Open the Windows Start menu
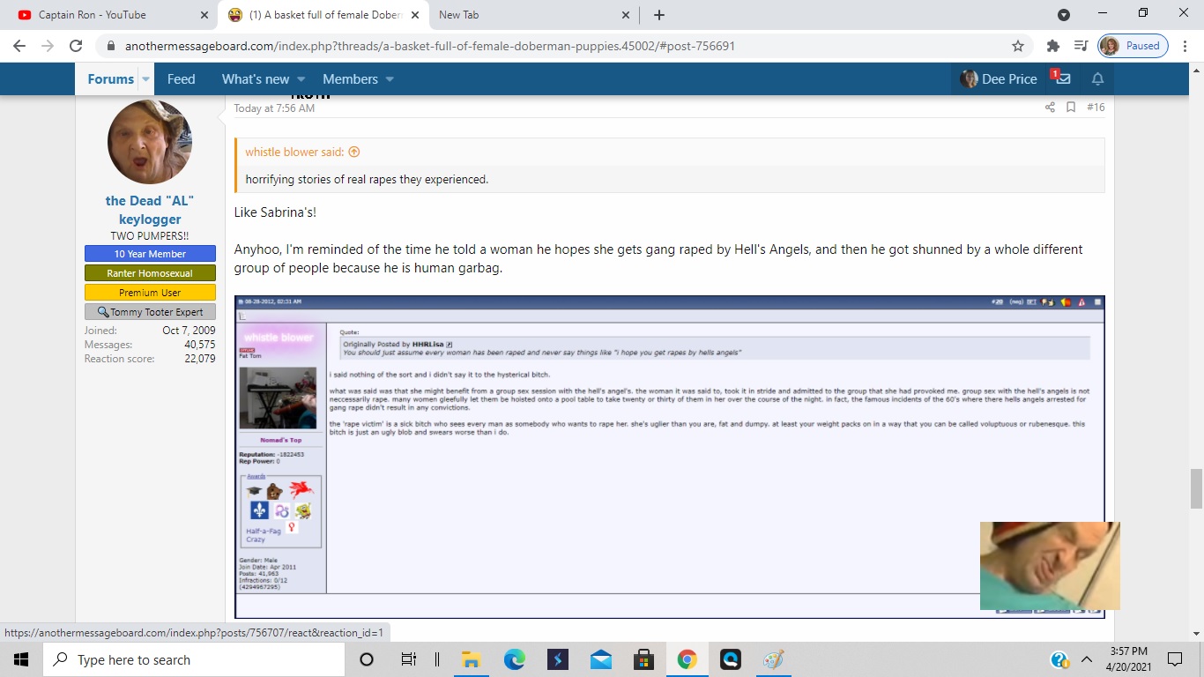This screenshot has height=677, width=1204. click(x=21, y=659)
